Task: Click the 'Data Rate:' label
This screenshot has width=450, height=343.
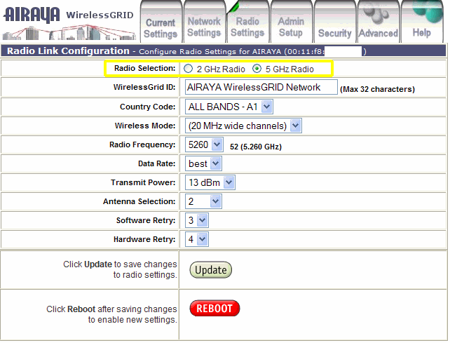Action: coord(156,163)
